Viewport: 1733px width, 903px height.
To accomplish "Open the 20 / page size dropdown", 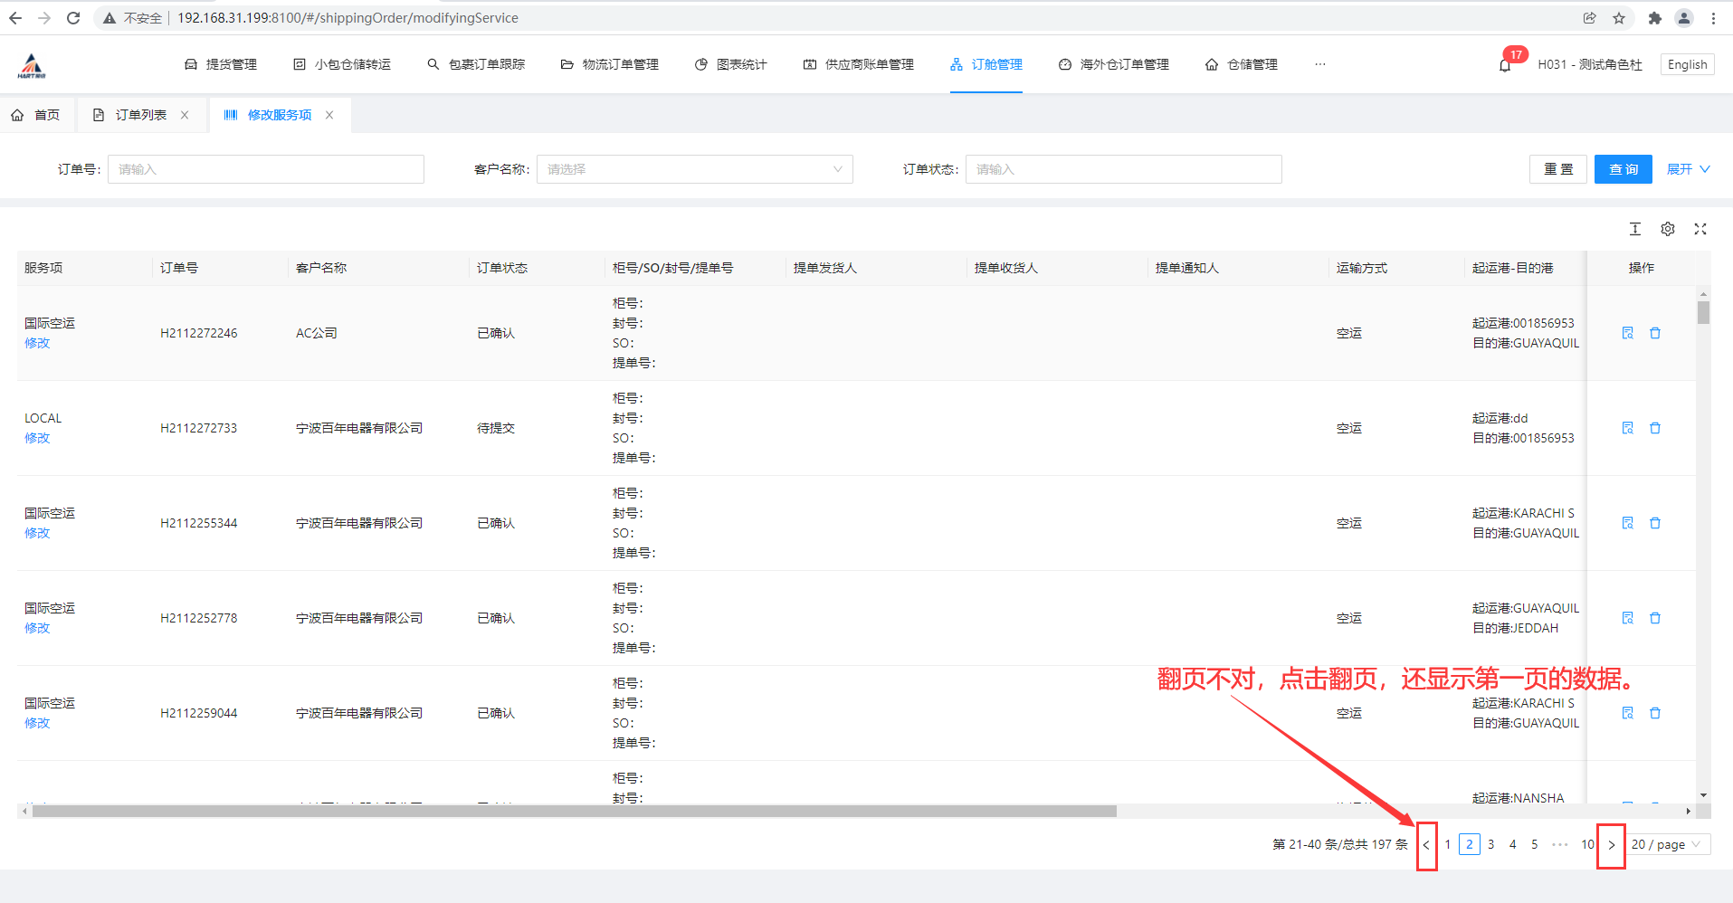I will [1668, 844].
